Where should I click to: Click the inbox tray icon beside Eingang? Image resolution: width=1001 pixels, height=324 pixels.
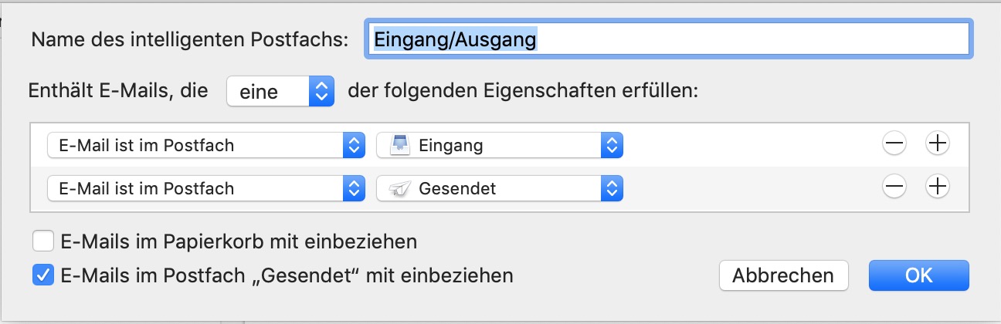pos(398,145)
